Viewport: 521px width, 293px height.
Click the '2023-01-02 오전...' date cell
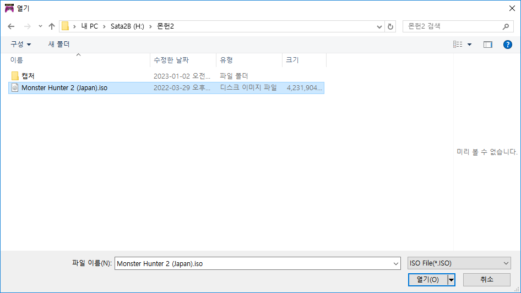(182, 76)
